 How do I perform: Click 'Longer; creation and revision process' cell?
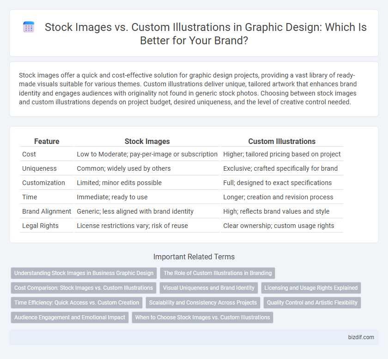click(x=282, y=197)
